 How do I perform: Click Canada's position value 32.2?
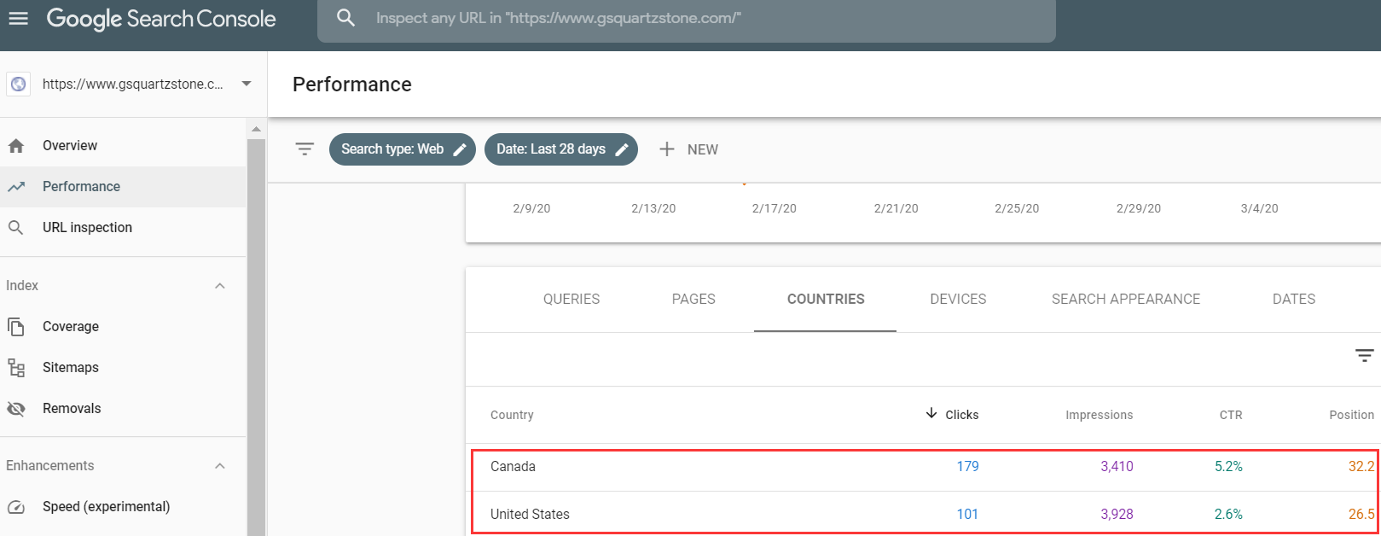1361,467
